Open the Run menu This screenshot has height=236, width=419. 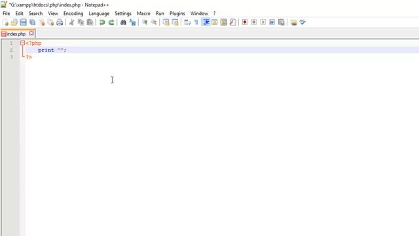[160, 13]
